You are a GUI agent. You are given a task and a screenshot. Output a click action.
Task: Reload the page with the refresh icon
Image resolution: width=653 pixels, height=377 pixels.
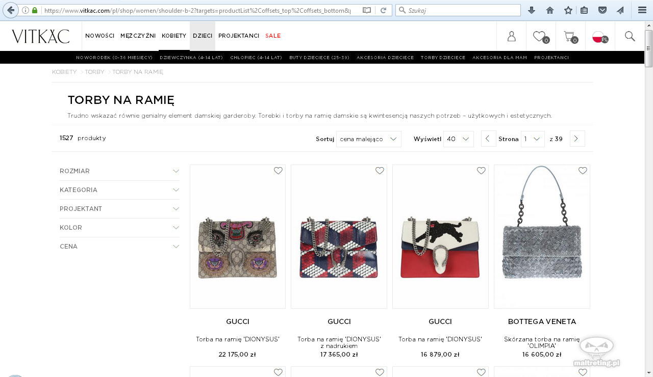point(383,10)
